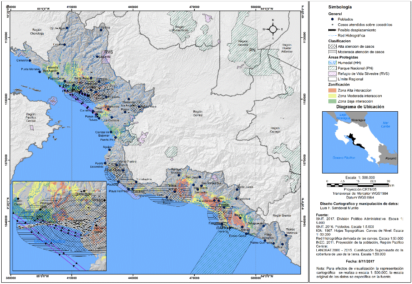The height and width of the screenshot is (284, 412).
Task: Click the compass rose north arrow
Action: (273, 28)
